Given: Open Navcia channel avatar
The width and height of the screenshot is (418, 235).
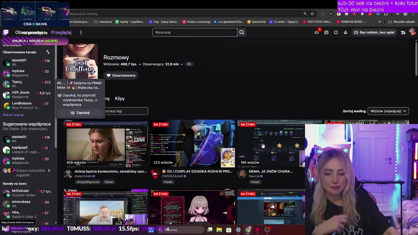Looking at the screenshot, I should (x=242, y=174).
